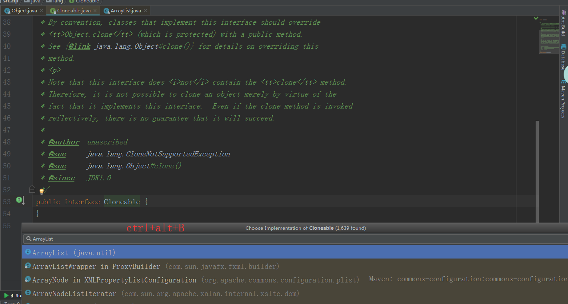This screenshot has height=304, width=568.
Task: Click the implementations gutter icon on line 53
Action: (x=20, y=200)
